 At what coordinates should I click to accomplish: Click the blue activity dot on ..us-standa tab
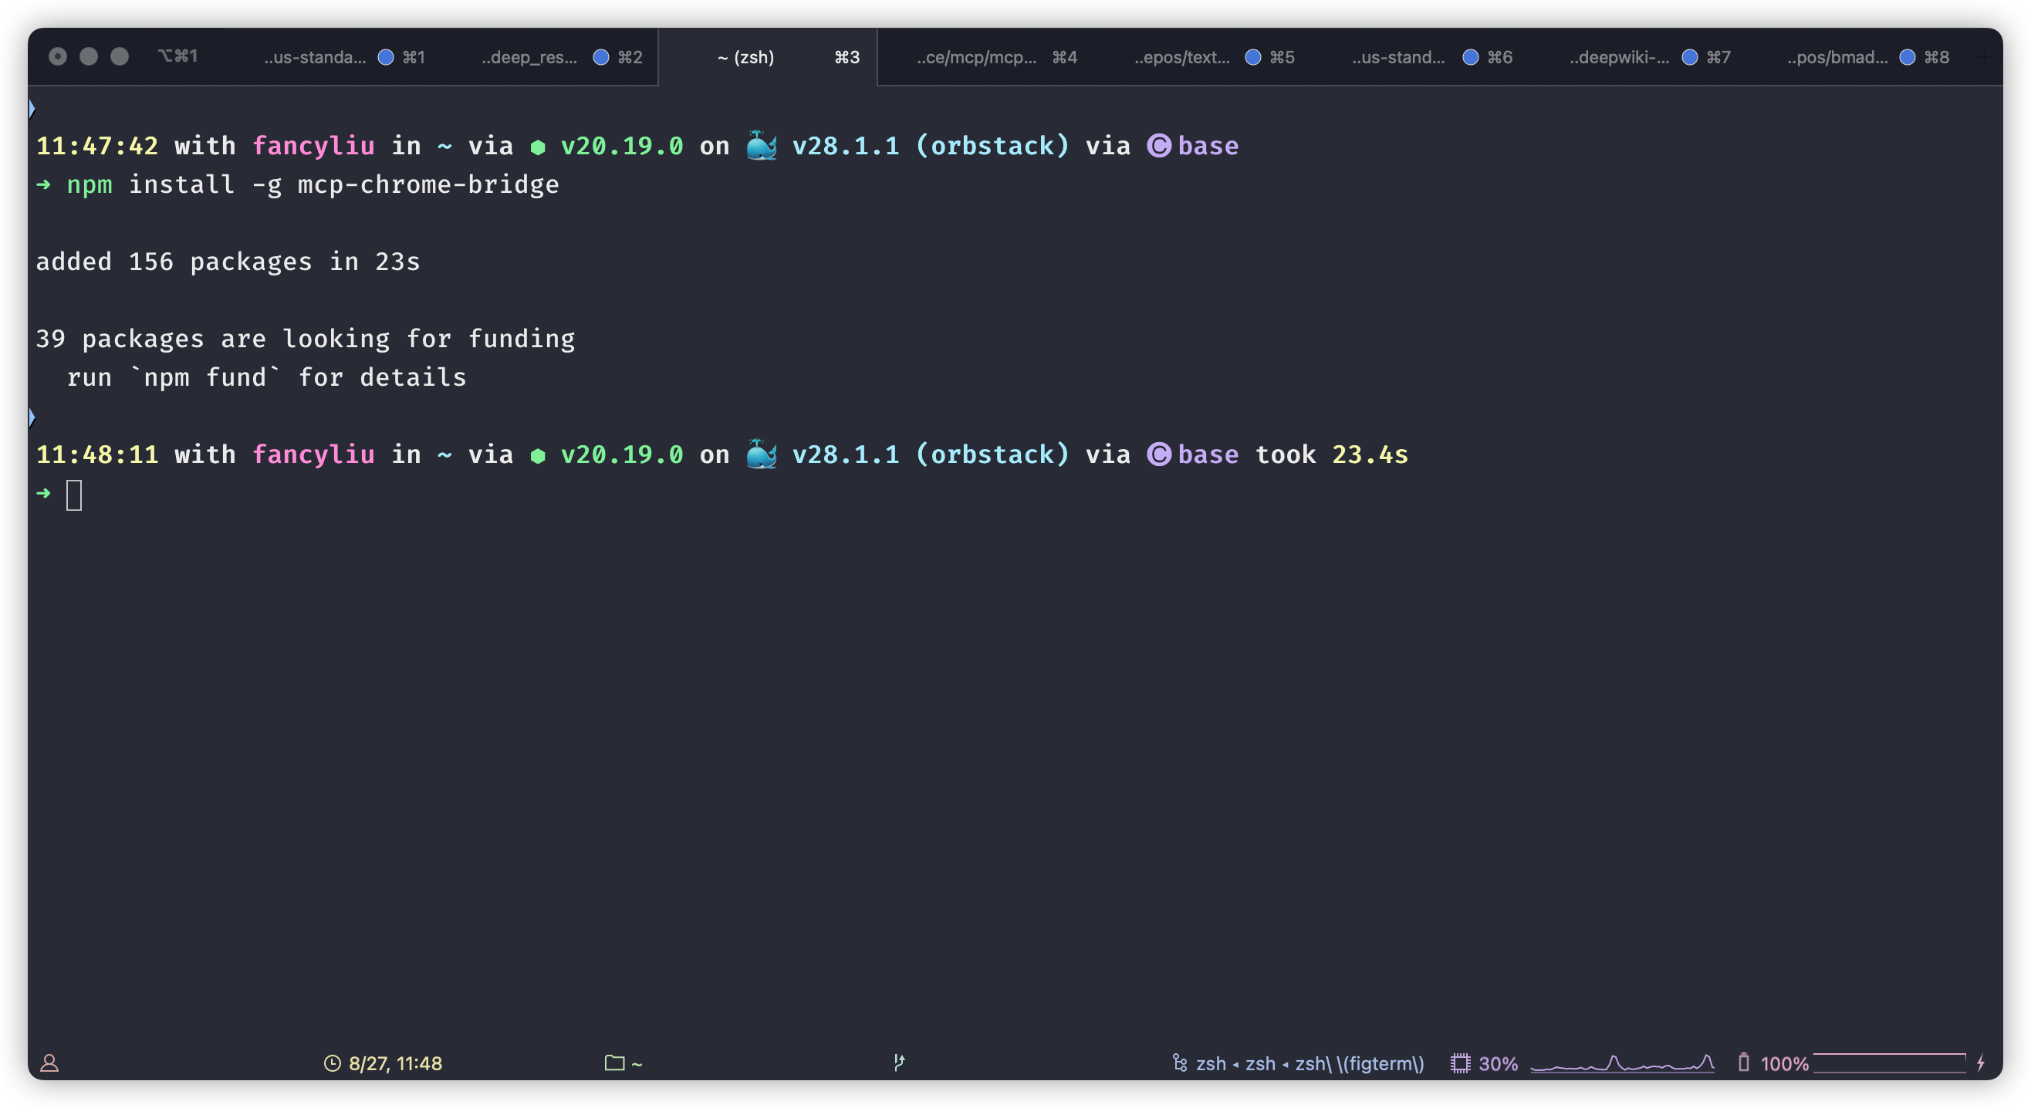tap(386, 57)
